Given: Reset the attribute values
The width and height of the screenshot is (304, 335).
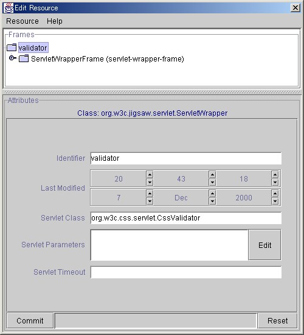Looking at the screenshot, I should click(x=277, y=320).
